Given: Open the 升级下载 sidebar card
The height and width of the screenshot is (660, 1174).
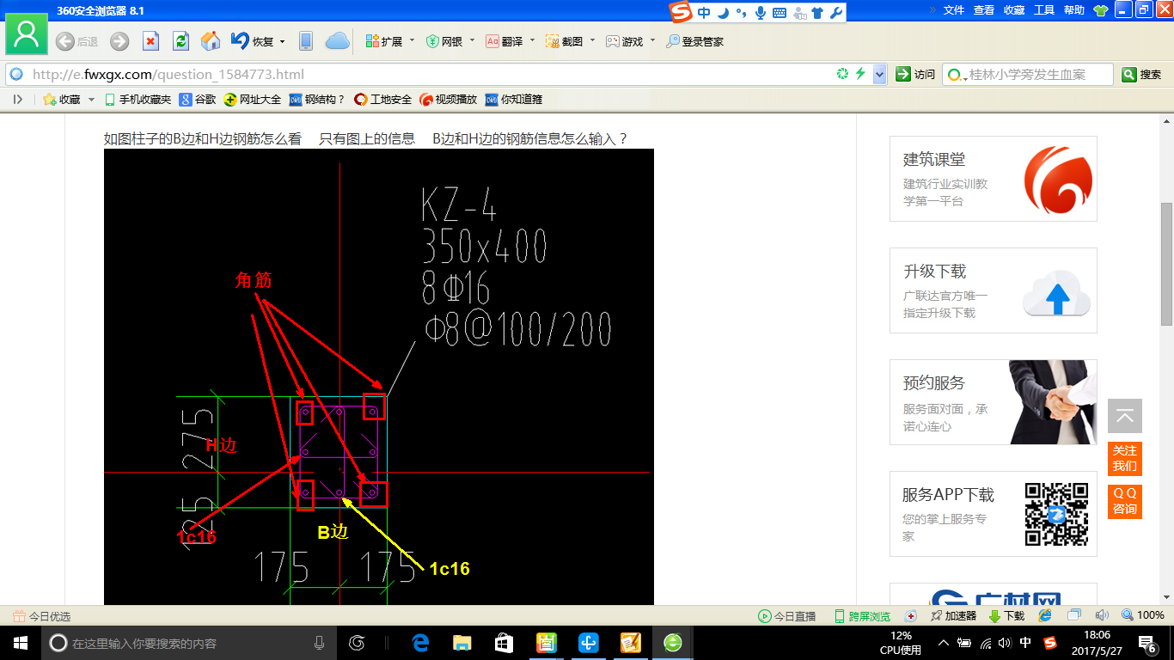Looking at the screenshot, I should pyautogui.click(x=993, y=290).
